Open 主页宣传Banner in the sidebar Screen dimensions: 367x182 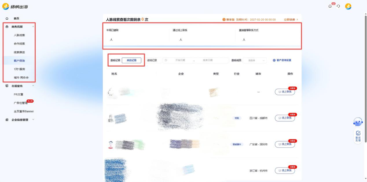click(24, 111)
